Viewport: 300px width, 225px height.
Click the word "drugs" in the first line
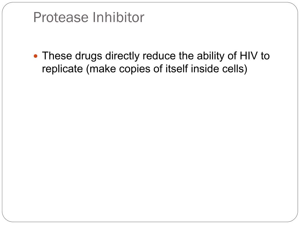click(x=88, y=56)
